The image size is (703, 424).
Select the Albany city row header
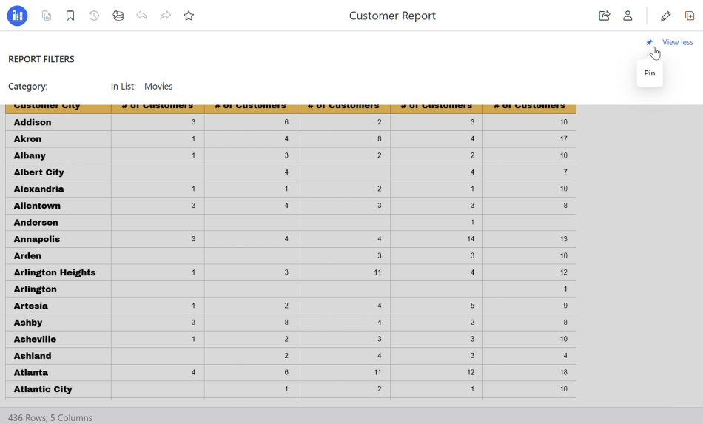[x=58, y=155]
